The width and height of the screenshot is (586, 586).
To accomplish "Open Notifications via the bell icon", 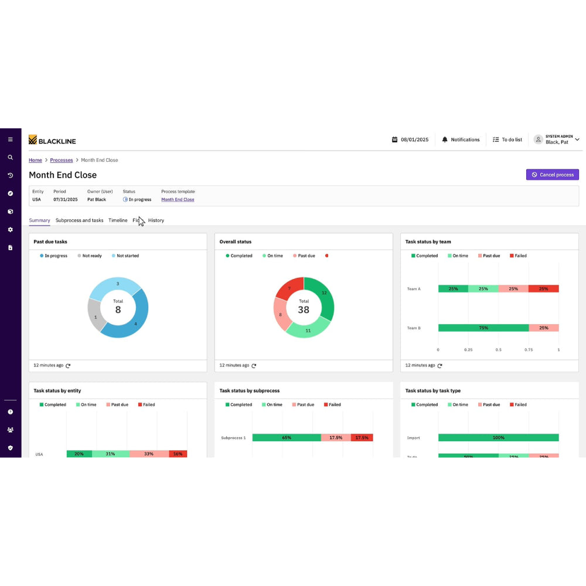I will tap(461, 139).
